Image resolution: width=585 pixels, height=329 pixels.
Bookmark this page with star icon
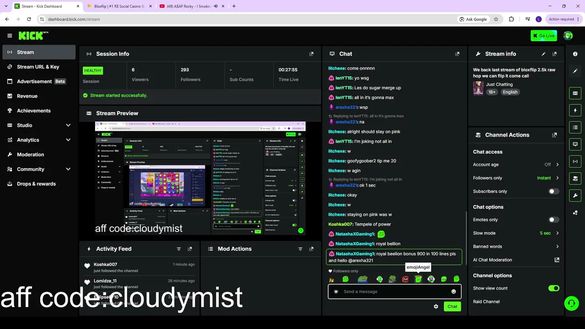[496, 19]
